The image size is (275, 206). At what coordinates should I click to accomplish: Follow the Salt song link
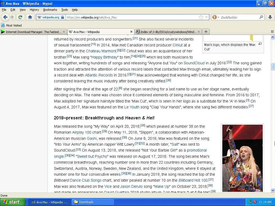175,144
